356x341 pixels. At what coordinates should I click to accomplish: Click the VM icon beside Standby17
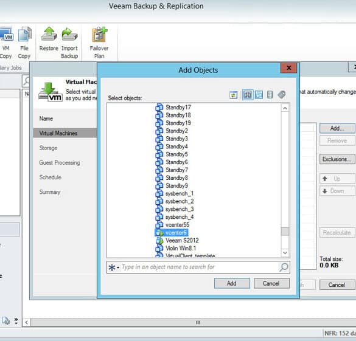click(159, 107)
